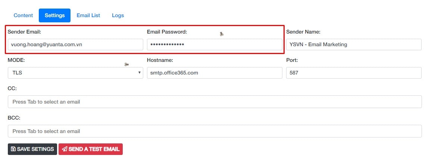
Task: Select the Sender Name text field
Action: tap(354, 45)
